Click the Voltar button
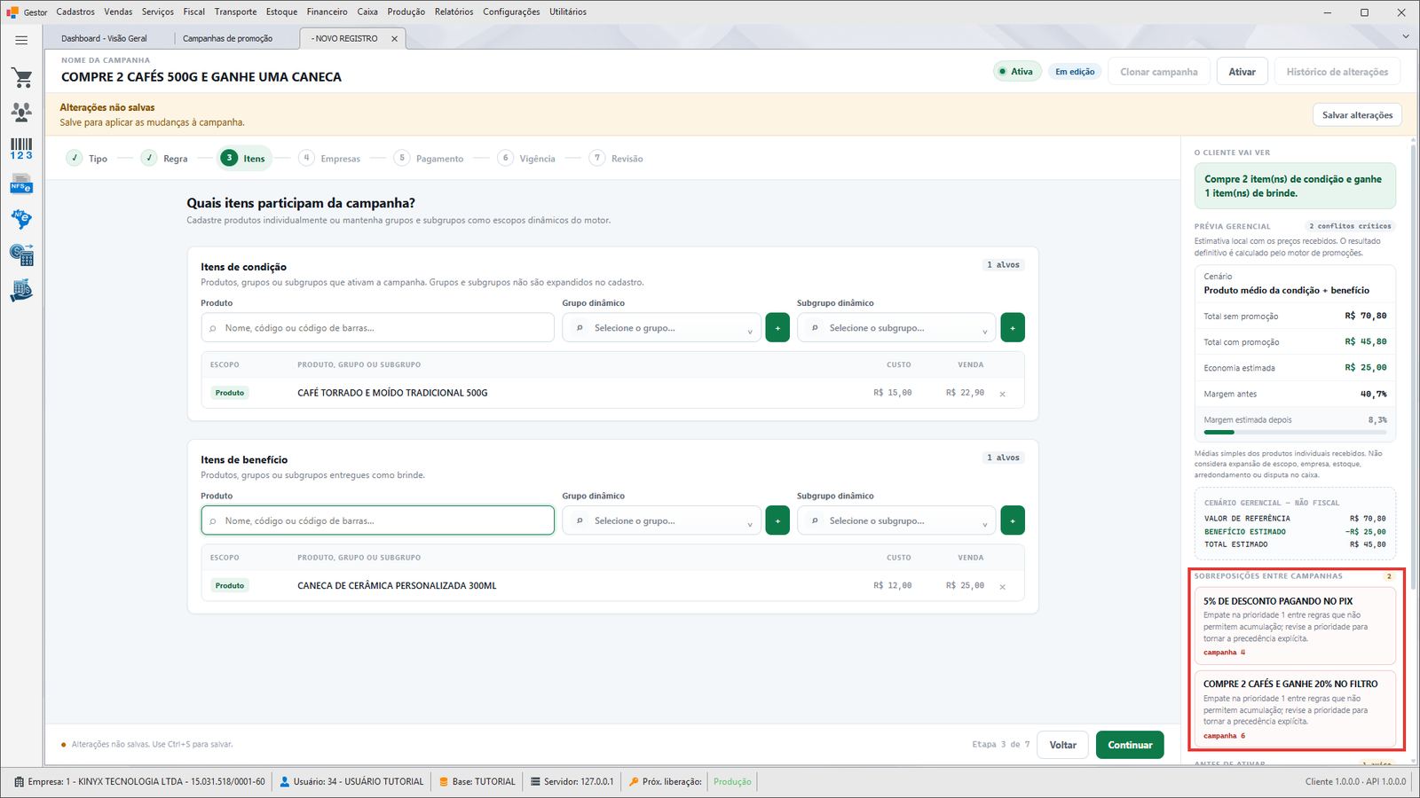This screenshot has height=798, width=1420. pos(1063,745)
